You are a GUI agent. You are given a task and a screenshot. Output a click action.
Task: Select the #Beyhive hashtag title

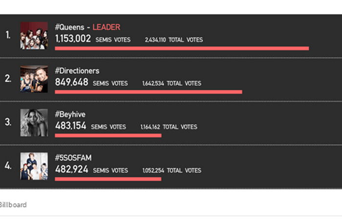point(70,114)
